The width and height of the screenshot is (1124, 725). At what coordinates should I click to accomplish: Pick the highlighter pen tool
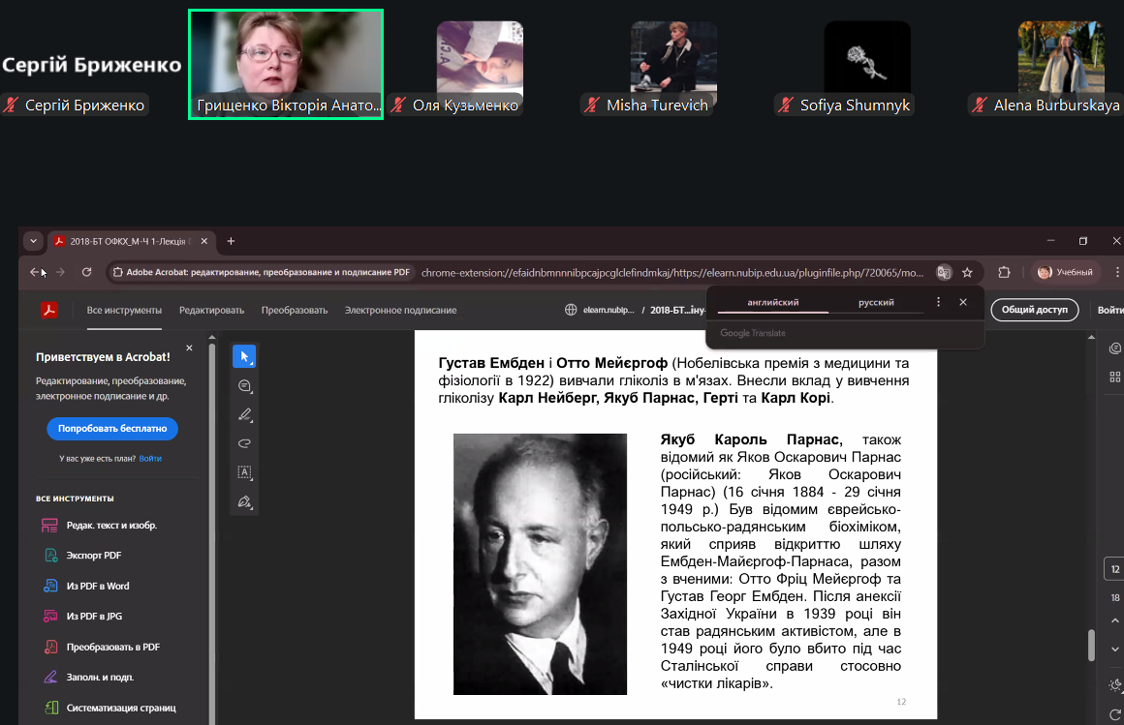pyautogui.click(x=244, y=414)
